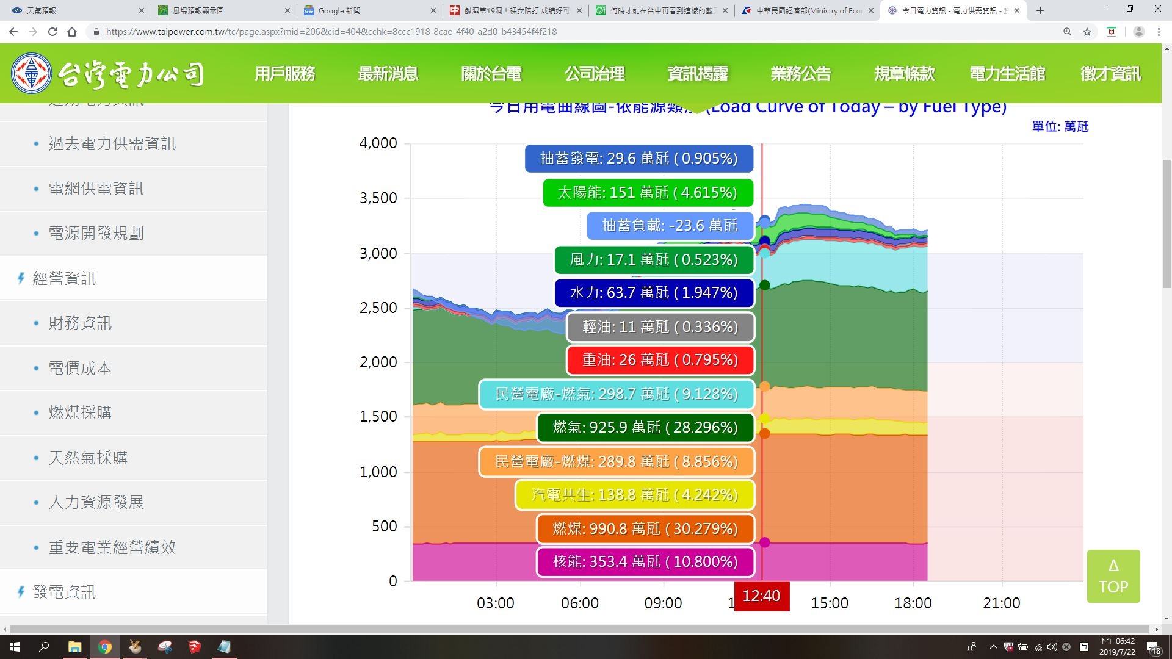1172x659 pixels.
Task: Open the taskbar clock showing 06:42
Action: pyautogui.click(x=1117, y=647)
